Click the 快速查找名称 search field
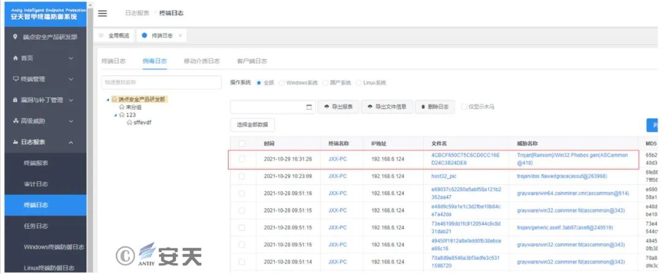 click(161, 83)
